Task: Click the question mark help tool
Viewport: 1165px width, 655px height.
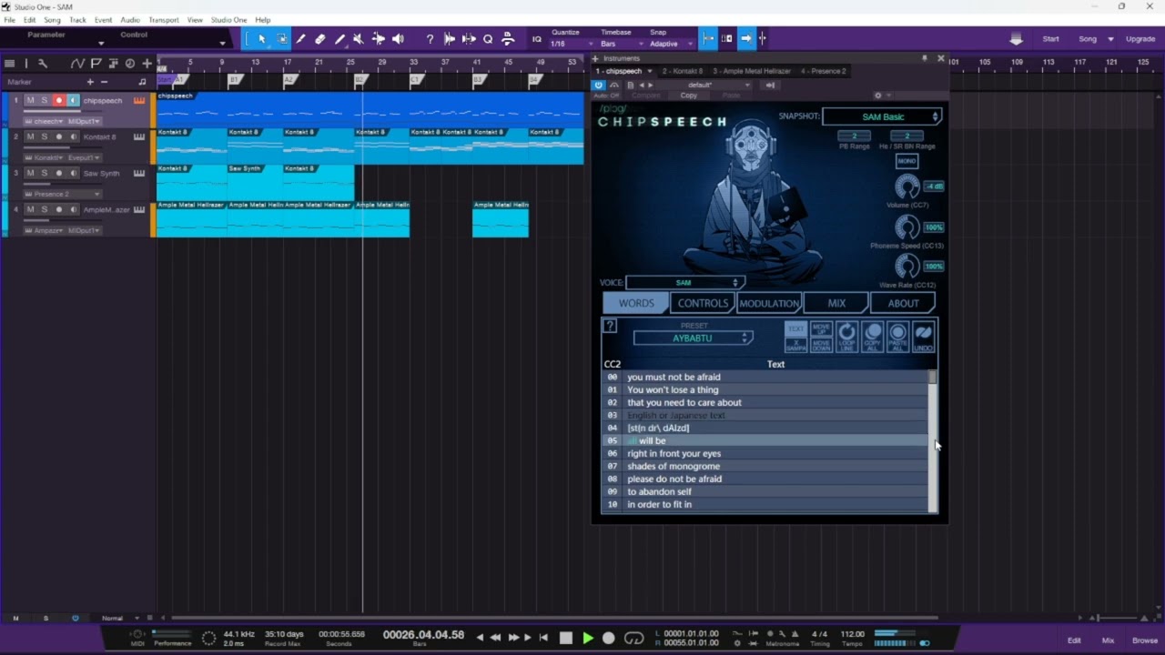Action: point(430,39)
